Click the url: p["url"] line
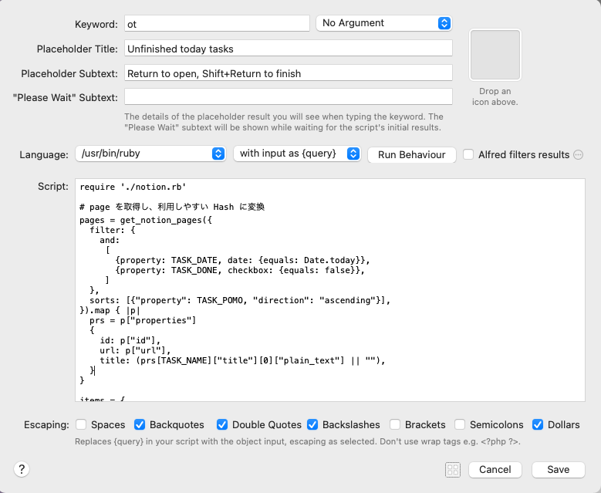 pyautogui.click(x=135, y=350)
